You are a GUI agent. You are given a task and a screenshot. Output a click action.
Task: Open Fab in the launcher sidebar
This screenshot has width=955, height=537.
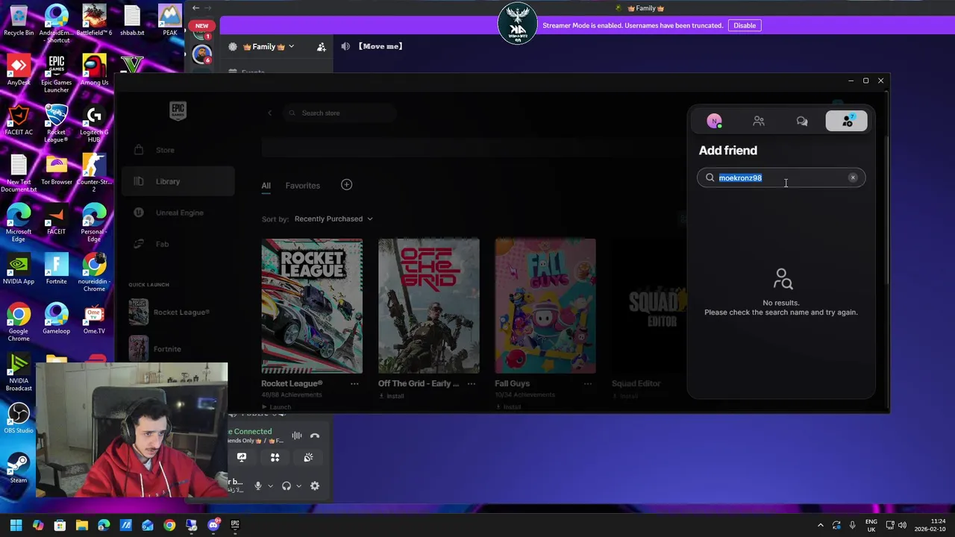coord(178,244)
